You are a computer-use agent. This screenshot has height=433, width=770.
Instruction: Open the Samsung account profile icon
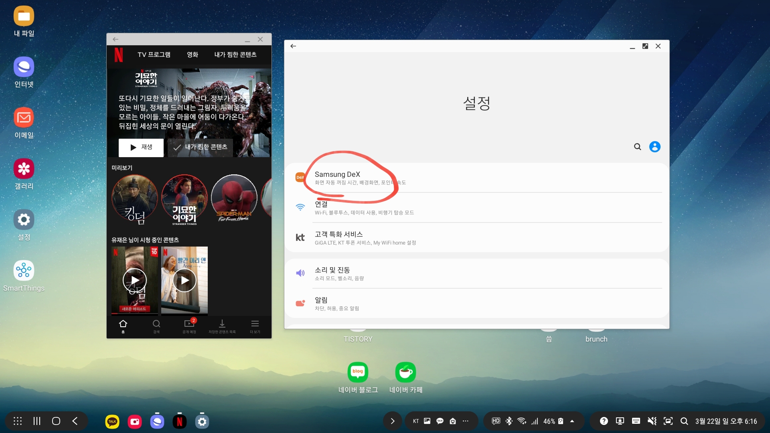(655, 147)
